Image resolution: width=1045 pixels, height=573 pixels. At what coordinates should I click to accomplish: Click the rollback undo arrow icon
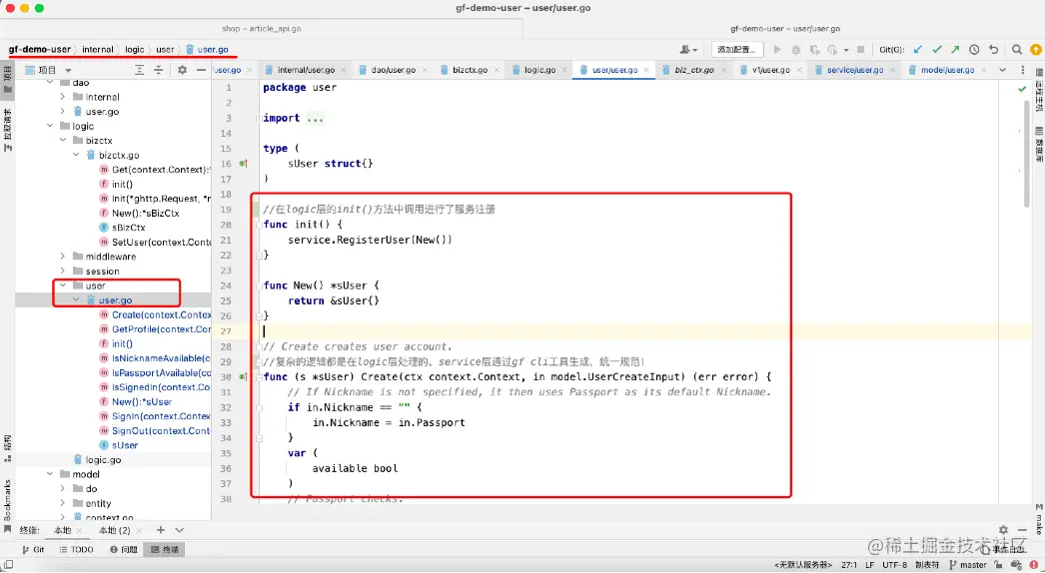[994, 49]
